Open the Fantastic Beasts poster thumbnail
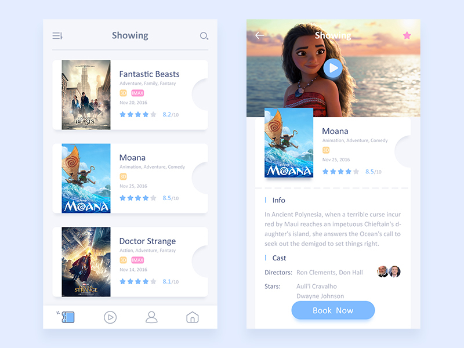464x348 pixels. pyautogui.click(x=86, y=95)
